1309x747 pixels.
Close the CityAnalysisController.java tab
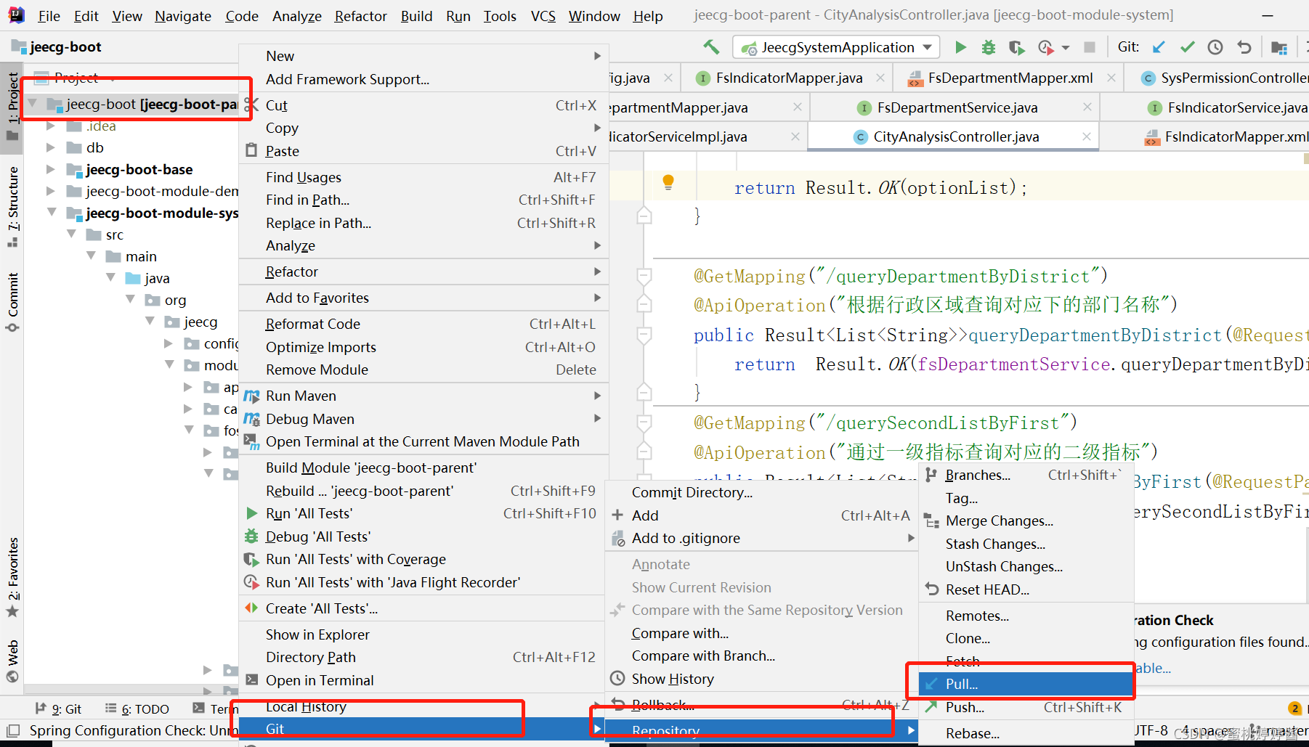click(x=1086, y=136)
